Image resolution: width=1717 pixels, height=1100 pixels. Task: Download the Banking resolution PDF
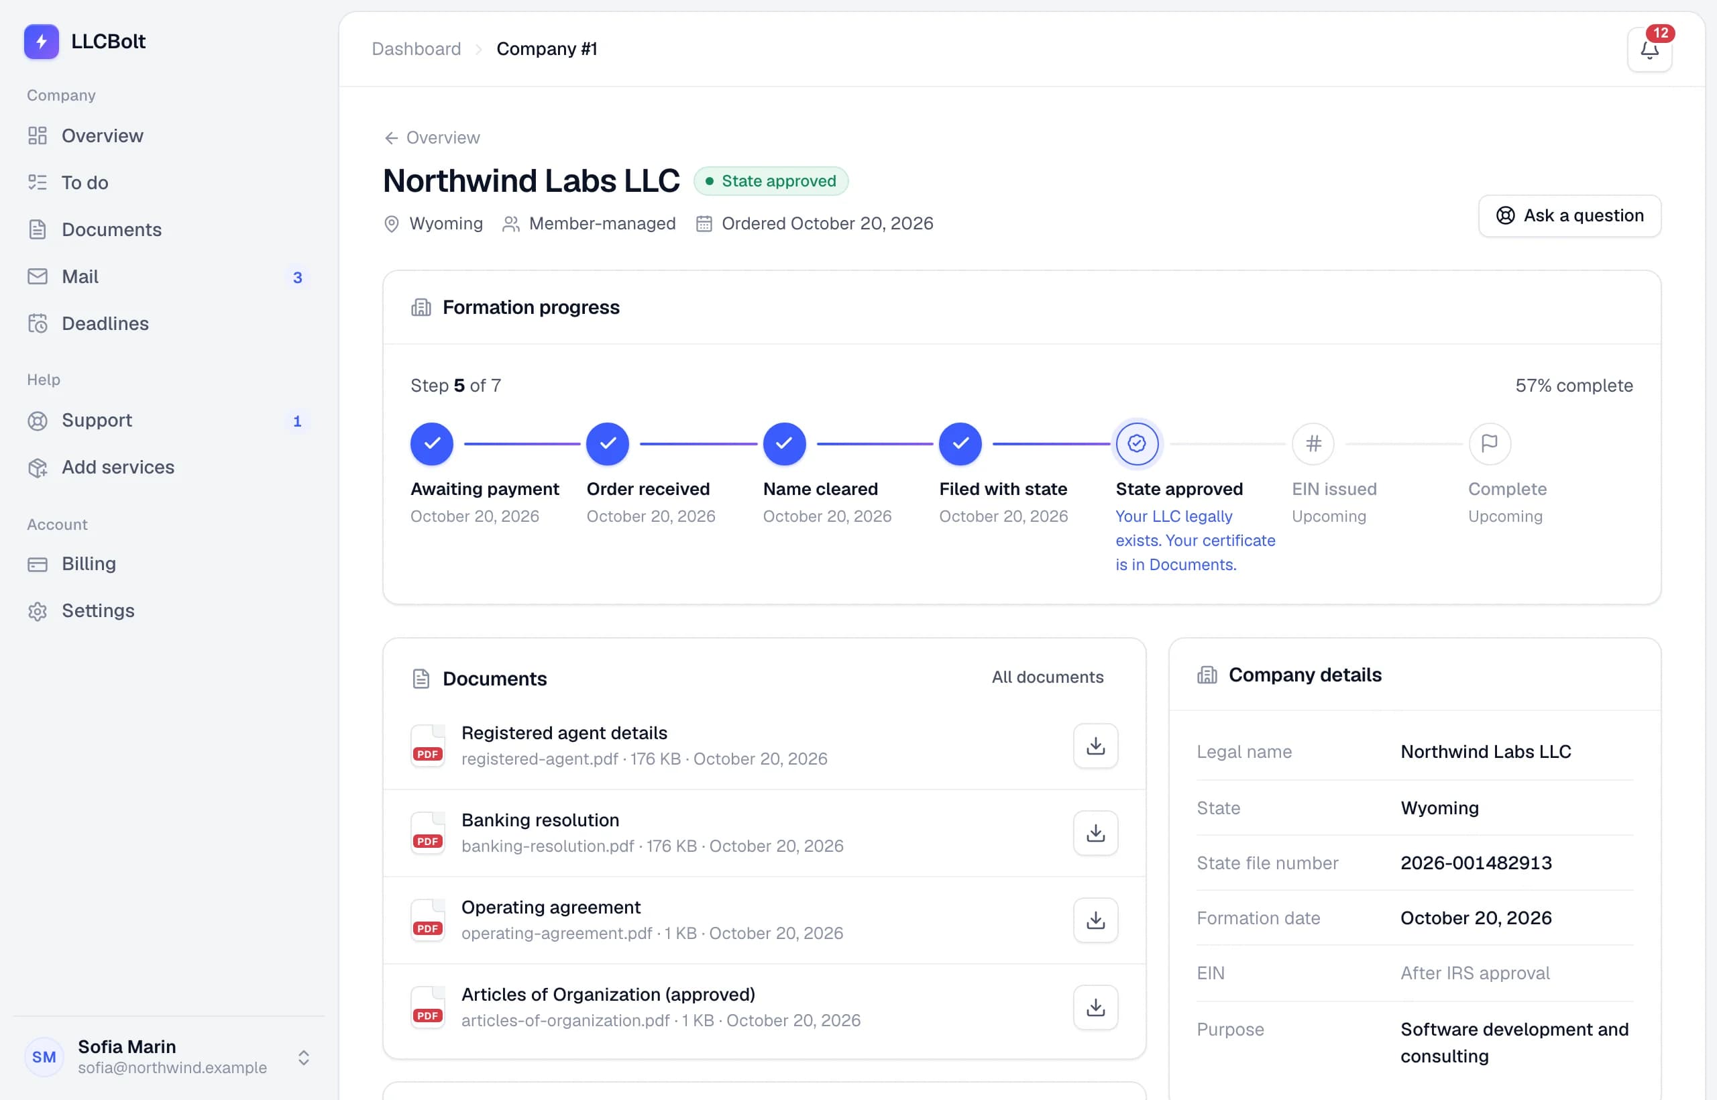1096,833
